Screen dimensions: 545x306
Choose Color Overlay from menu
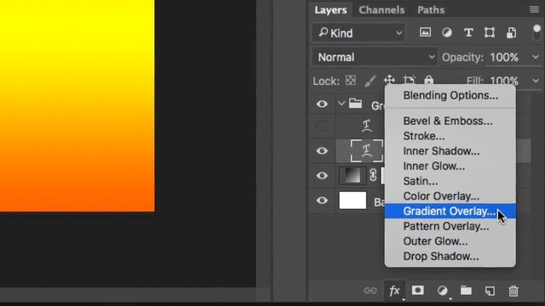tap(450, 196)
